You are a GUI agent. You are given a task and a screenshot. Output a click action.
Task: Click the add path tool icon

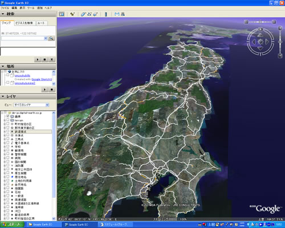89,14
